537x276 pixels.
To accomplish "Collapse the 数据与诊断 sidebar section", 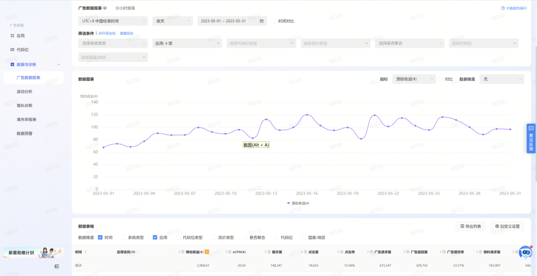I will (59, 65).
